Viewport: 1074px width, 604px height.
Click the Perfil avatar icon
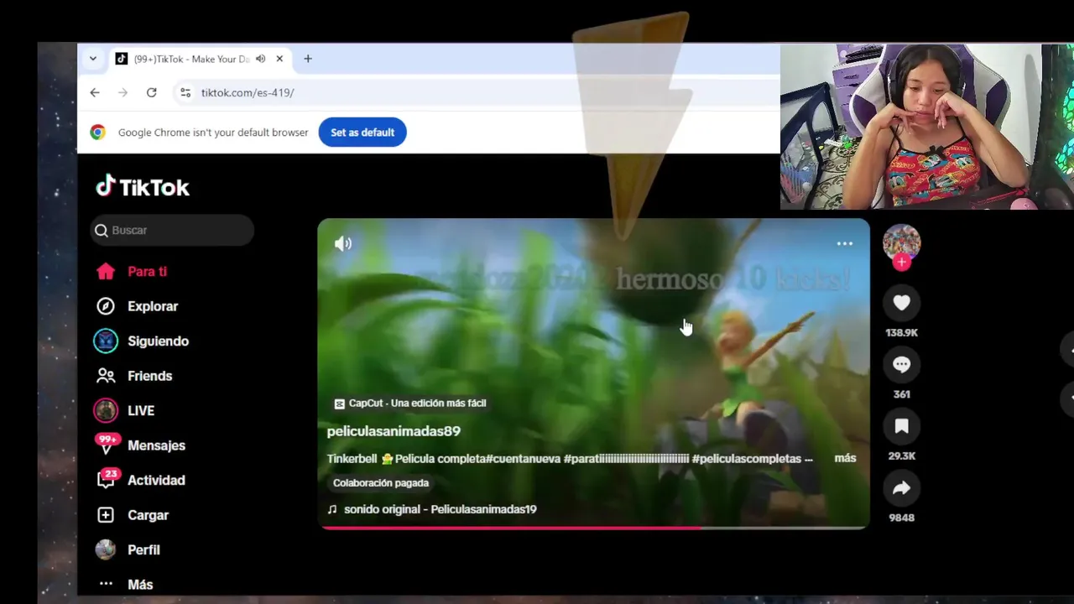tap(106, 549)
